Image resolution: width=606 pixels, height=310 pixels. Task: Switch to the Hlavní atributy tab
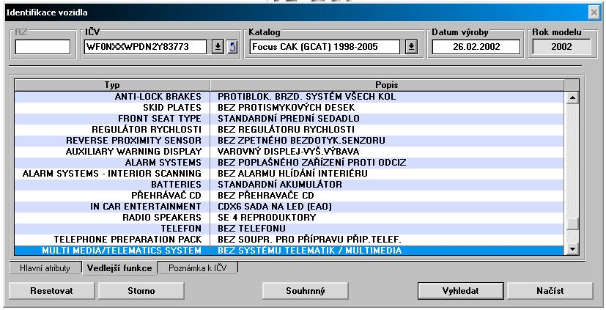45,267
